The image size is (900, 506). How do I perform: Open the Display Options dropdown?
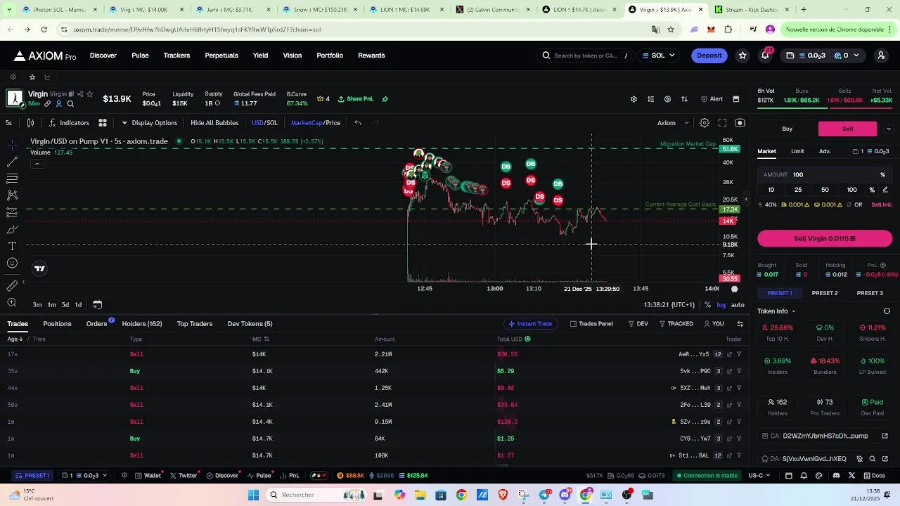(149, 123)
